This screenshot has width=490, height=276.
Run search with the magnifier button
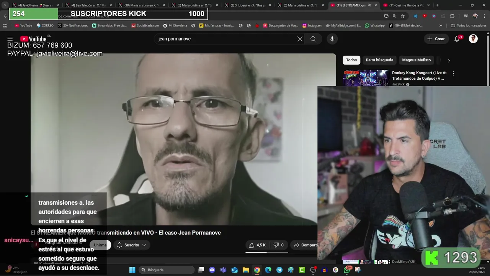(313, 39)
